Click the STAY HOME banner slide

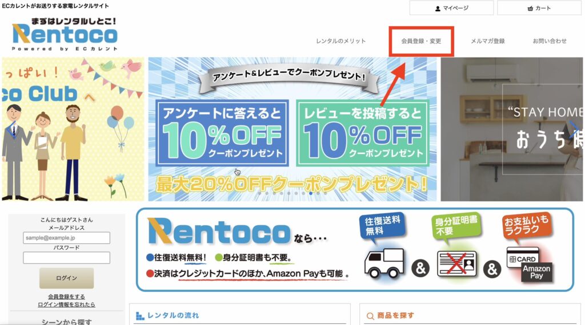click(x=511, y=129)
